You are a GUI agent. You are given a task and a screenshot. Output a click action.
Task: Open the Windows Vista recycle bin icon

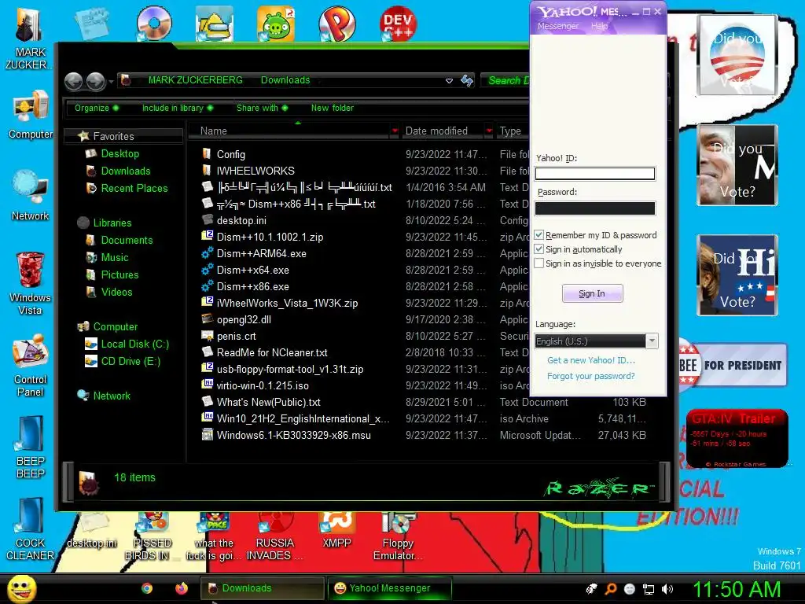point(31,283)
